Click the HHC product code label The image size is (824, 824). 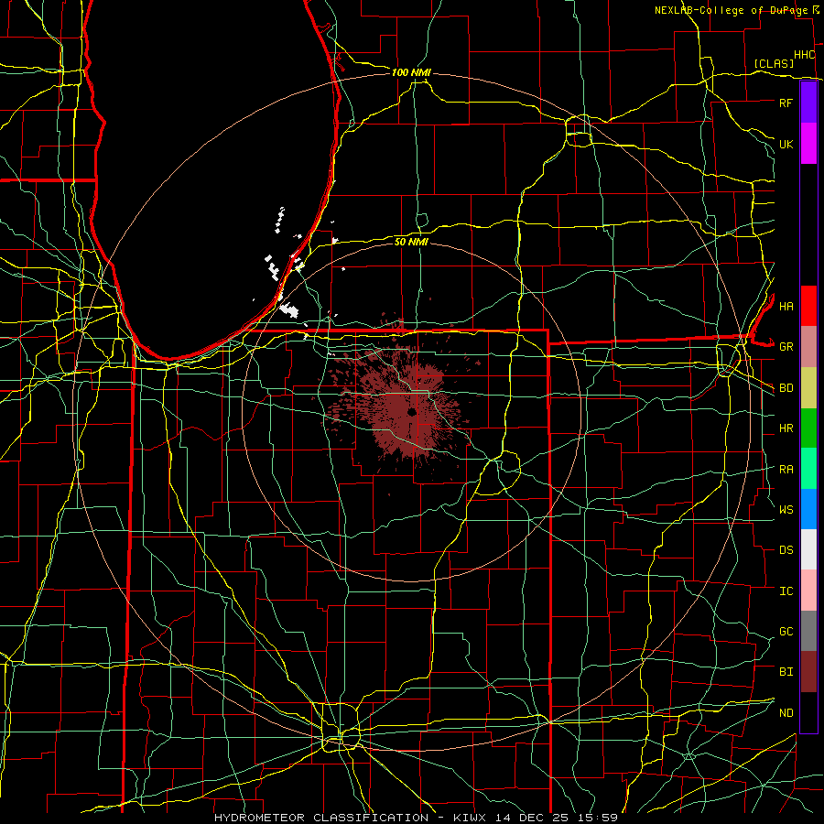(x=804, y=55)
